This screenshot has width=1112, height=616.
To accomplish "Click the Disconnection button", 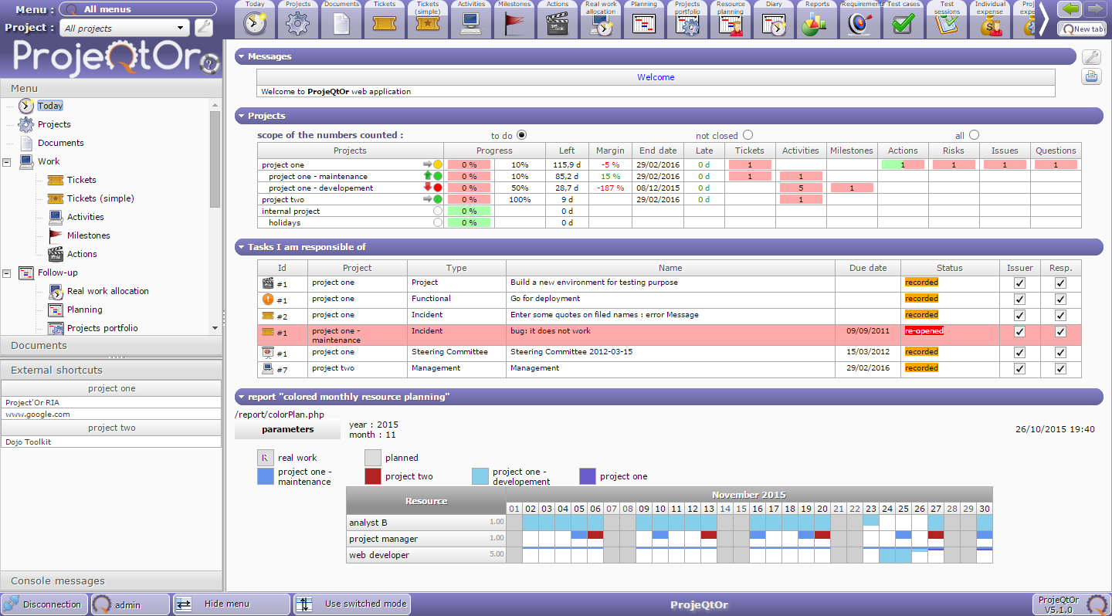I will [44, 604].
